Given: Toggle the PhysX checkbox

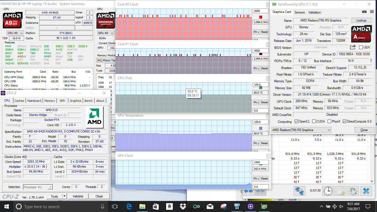Looking at the screenshot, I should click(x=329, y=121).
